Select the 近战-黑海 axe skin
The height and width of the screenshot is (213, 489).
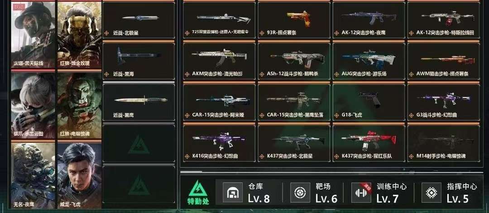(x=139, y=61)
